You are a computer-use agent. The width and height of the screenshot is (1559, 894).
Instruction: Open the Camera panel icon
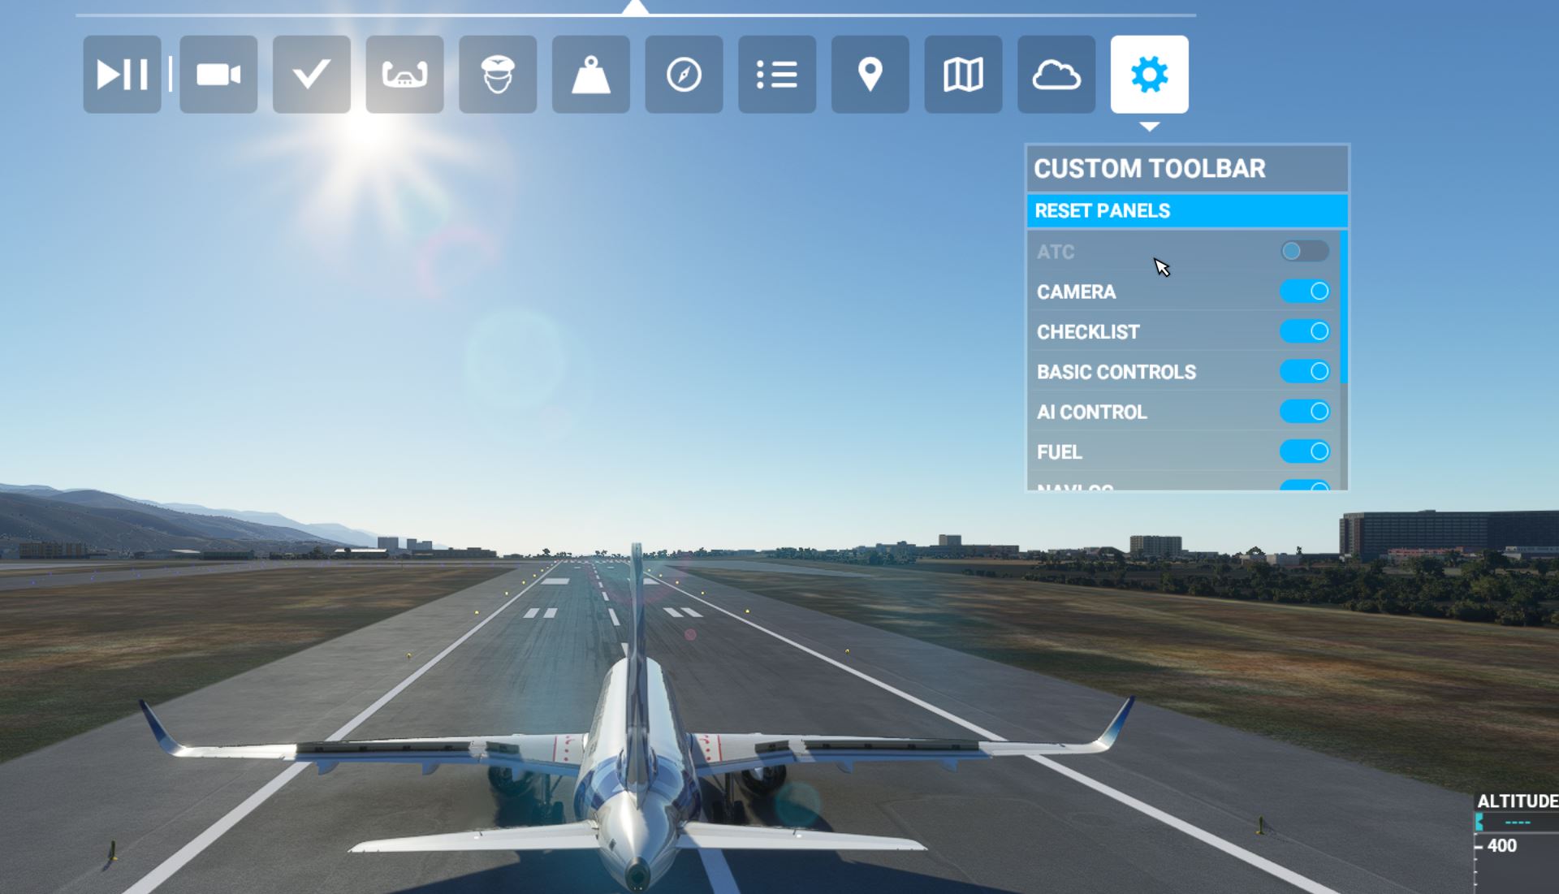pyautogui.click(x=218, y=75)
